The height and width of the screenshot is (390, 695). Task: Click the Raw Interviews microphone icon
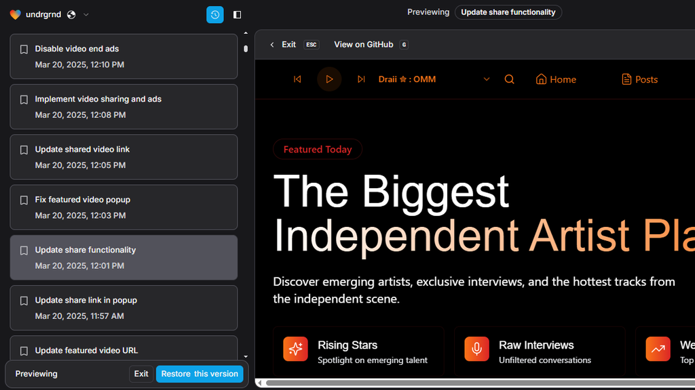click(x=476, y=349)
